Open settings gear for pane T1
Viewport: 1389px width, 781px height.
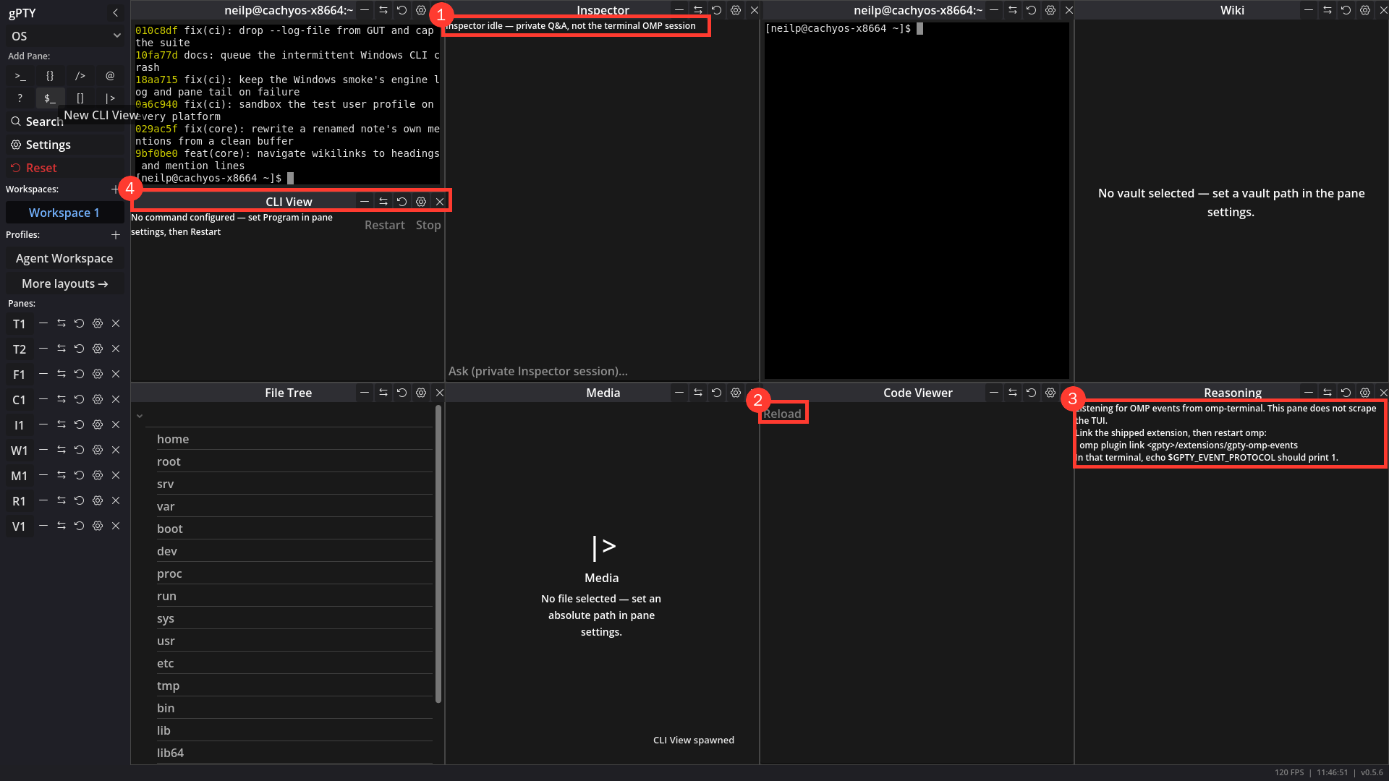98,324
